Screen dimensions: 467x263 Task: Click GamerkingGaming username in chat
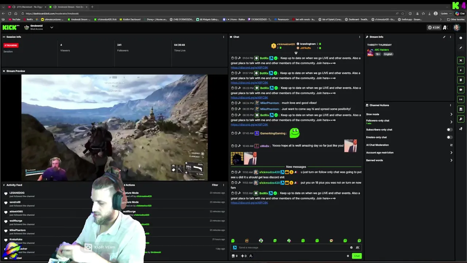point(273,133)
